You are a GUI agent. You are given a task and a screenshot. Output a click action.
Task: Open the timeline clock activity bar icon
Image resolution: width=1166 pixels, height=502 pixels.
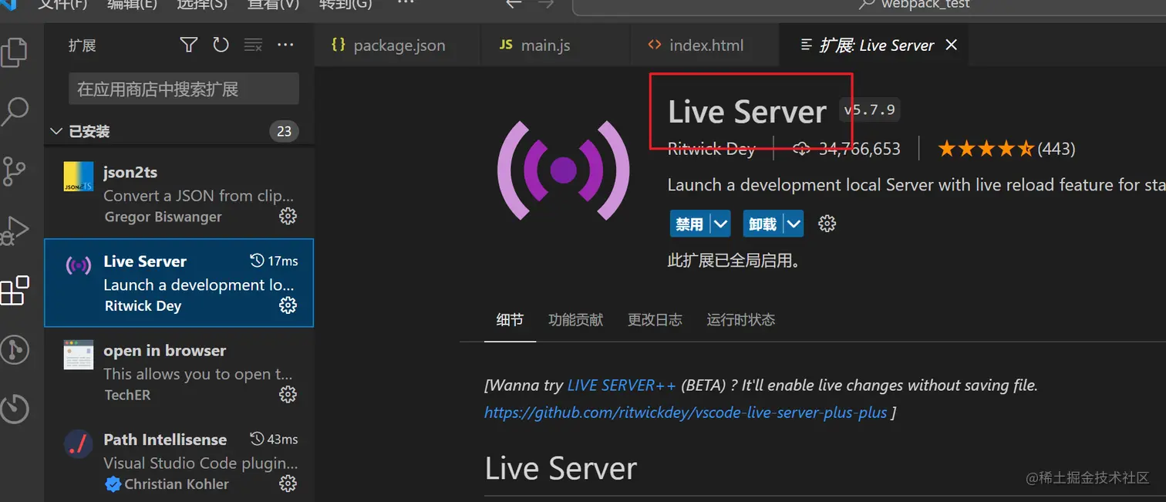[14, 409]
